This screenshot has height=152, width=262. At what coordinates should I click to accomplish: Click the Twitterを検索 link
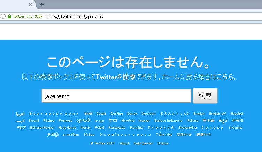click(x=116, y=77)
